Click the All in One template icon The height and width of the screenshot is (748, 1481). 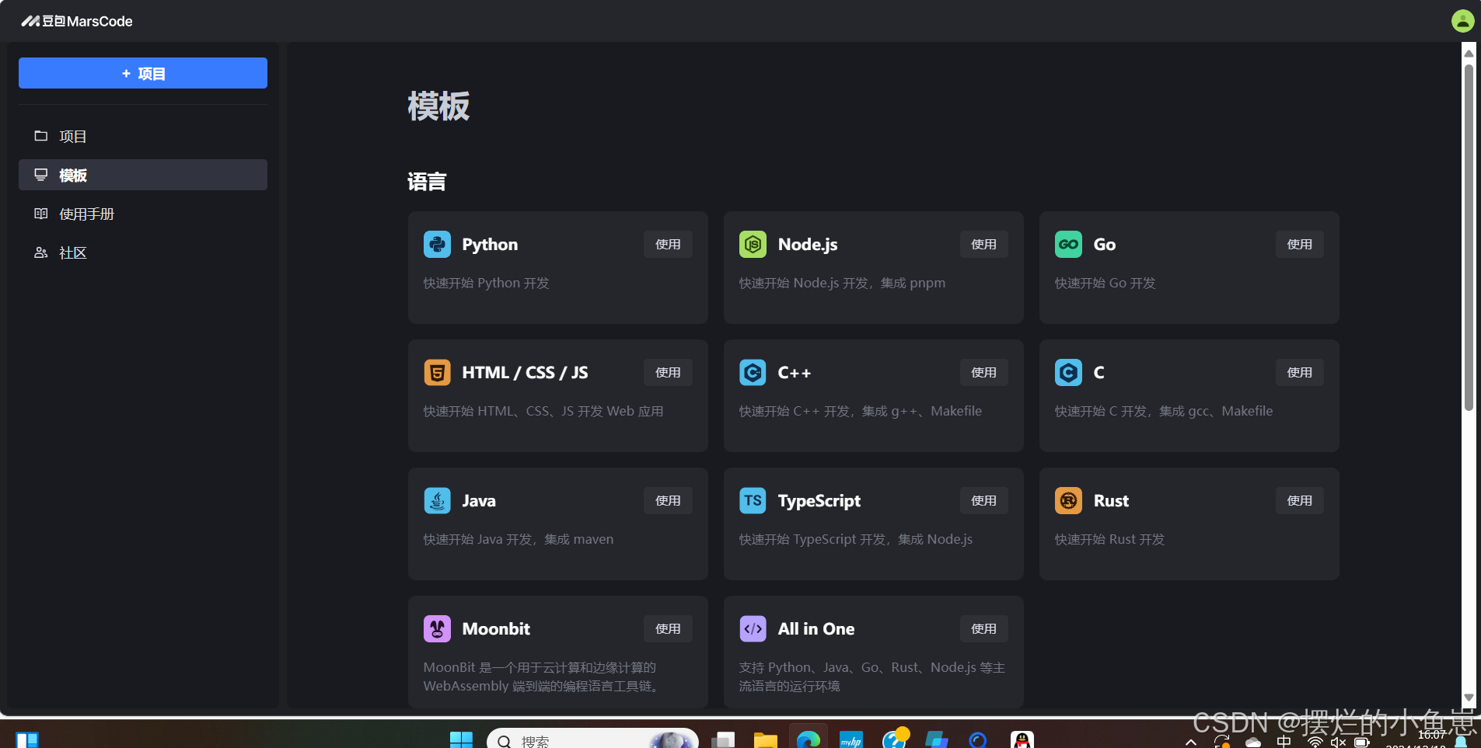point(753,628)
